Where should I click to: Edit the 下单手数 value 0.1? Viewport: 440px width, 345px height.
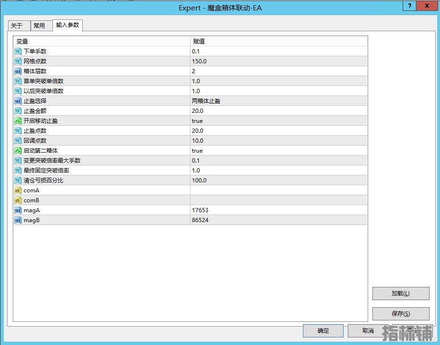[279, 52]
